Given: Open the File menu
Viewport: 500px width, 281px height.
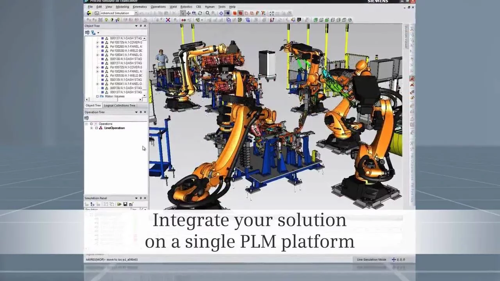Looking at the screenshot, I should 90,7.
